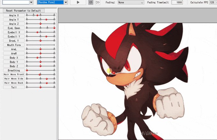This screenshot has width=217, height=140.
Task: Click the Body Y parameter label
Action: point(14,62)
